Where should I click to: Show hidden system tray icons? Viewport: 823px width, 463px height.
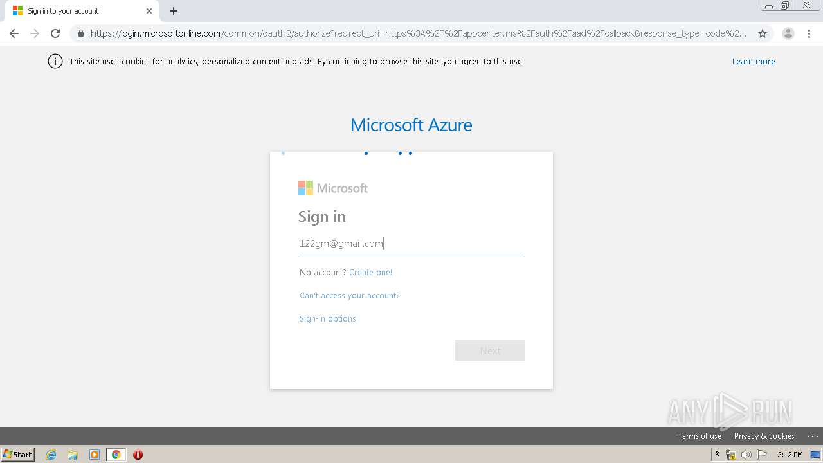[718, 455]
